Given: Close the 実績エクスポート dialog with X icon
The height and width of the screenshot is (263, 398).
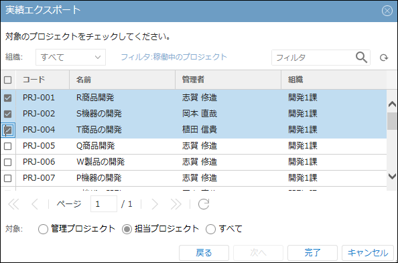Looking at the screenshot, I should pyautogui.click(x=387, y=11).
